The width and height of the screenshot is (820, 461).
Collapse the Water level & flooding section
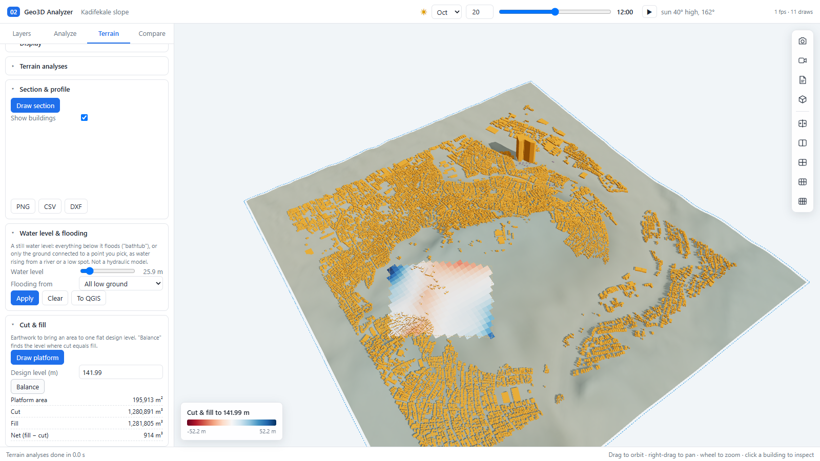pos(53,233)
